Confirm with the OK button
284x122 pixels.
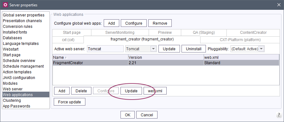[127, 115]
